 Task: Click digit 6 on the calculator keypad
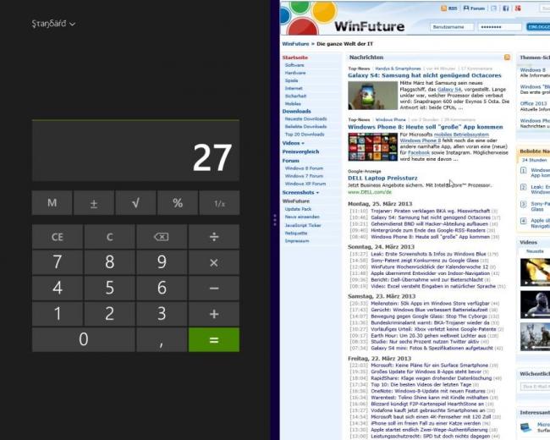pyautogui.click(x=162, y=288)
